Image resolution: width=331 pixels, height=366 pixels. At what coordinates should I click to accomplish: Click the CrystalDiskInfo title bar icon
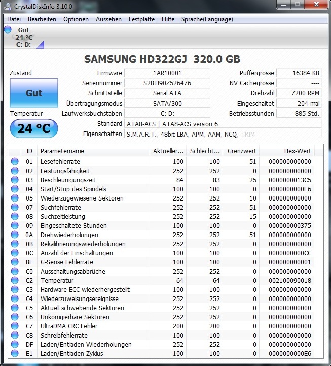8,6
